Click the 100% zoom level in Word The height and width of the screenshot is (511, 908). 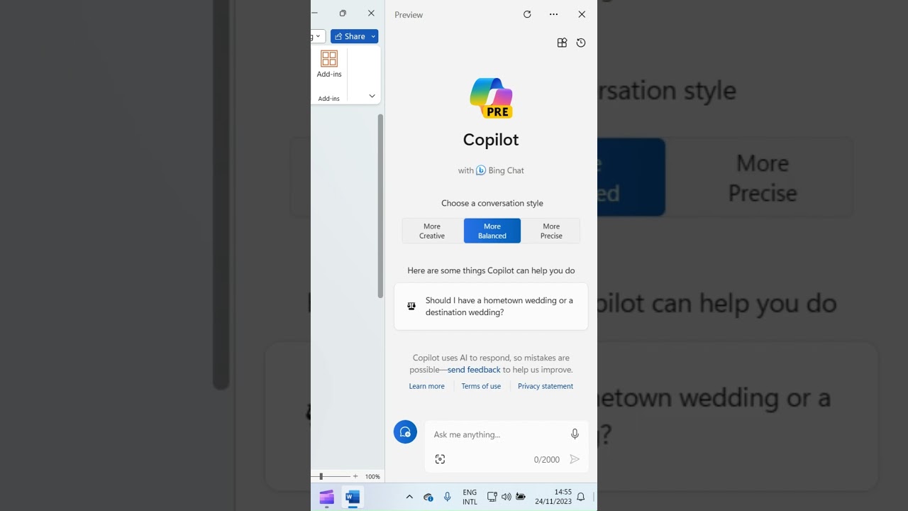click(372, 477)
